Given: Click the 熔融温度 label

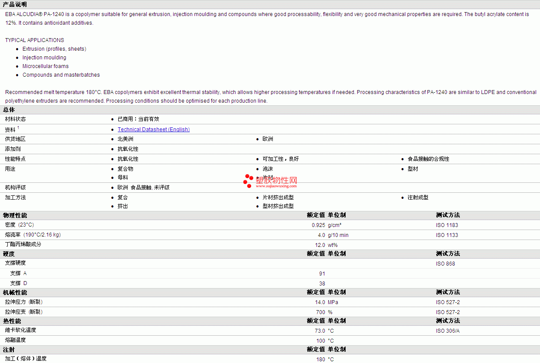Looking at the screenshot, I should (15, 340).
